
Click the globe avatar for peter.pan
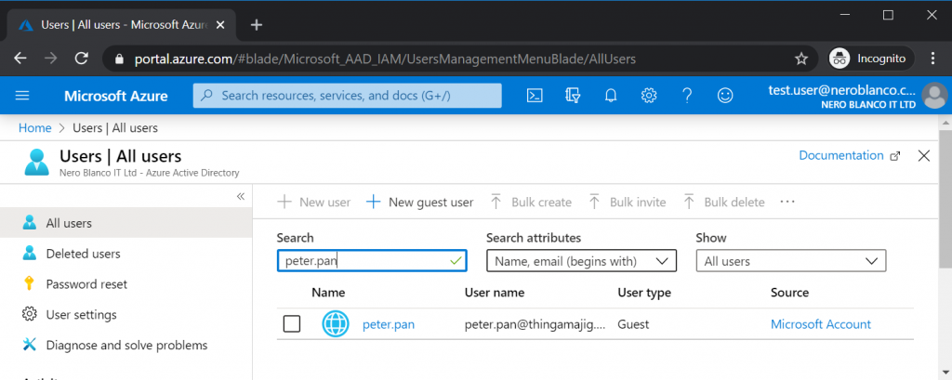[335, 324]
